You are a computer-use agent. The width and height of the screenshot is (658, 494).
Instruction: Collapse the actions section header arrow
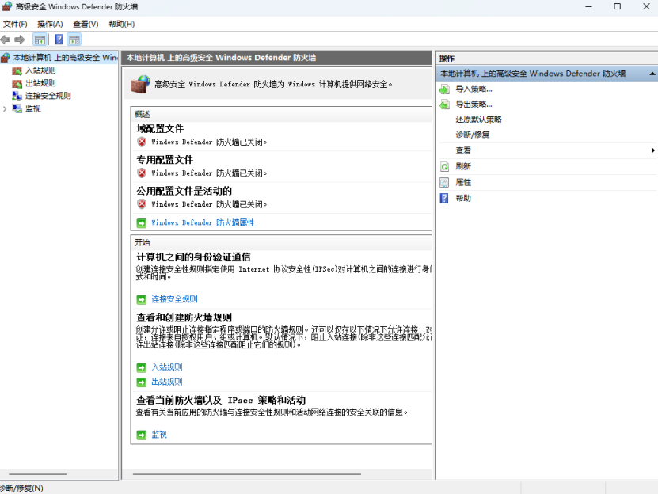652,74
